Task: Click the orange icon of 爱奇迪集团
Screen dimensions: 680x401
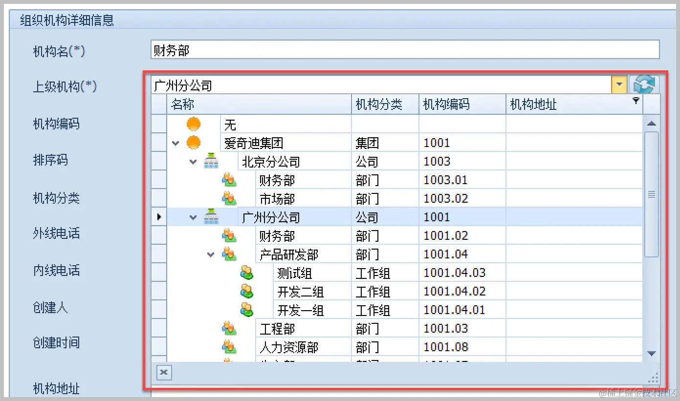Action: tap(194, 143)
